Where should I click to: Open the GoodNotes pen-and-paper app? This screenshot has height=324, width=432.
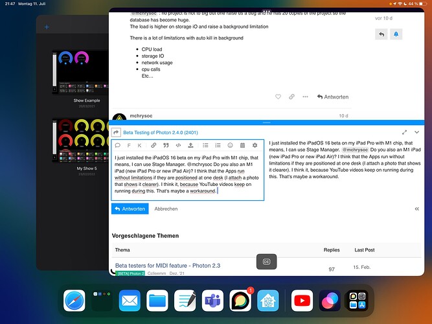[185, 300]
